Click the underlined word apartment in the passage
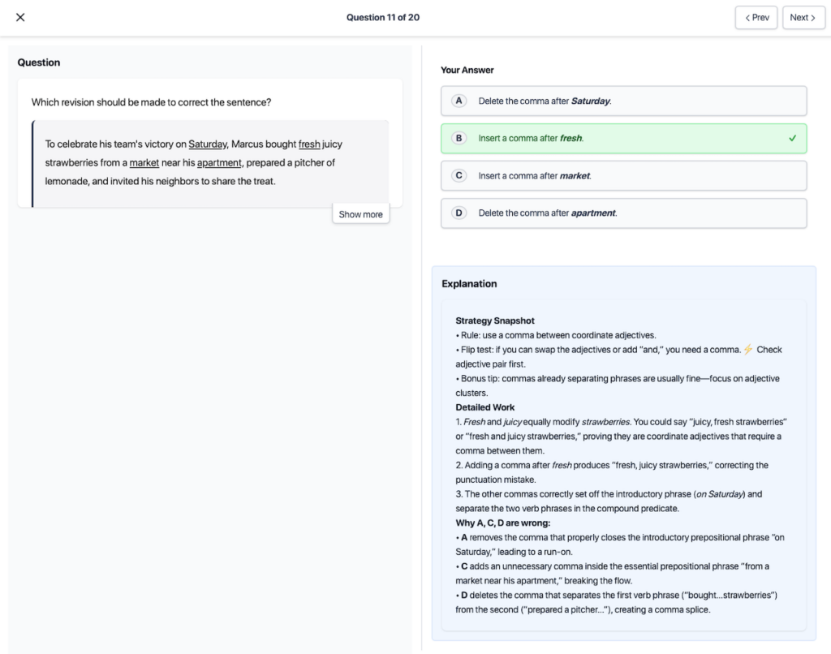This screenshot has height=654, width=831. click(x=219, y=163)
